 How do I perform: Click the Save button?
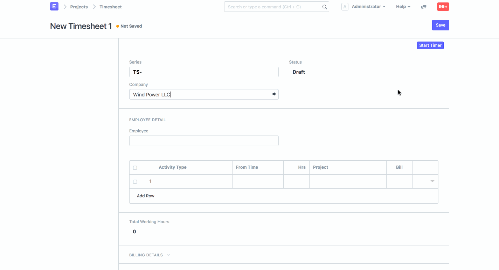440,25
